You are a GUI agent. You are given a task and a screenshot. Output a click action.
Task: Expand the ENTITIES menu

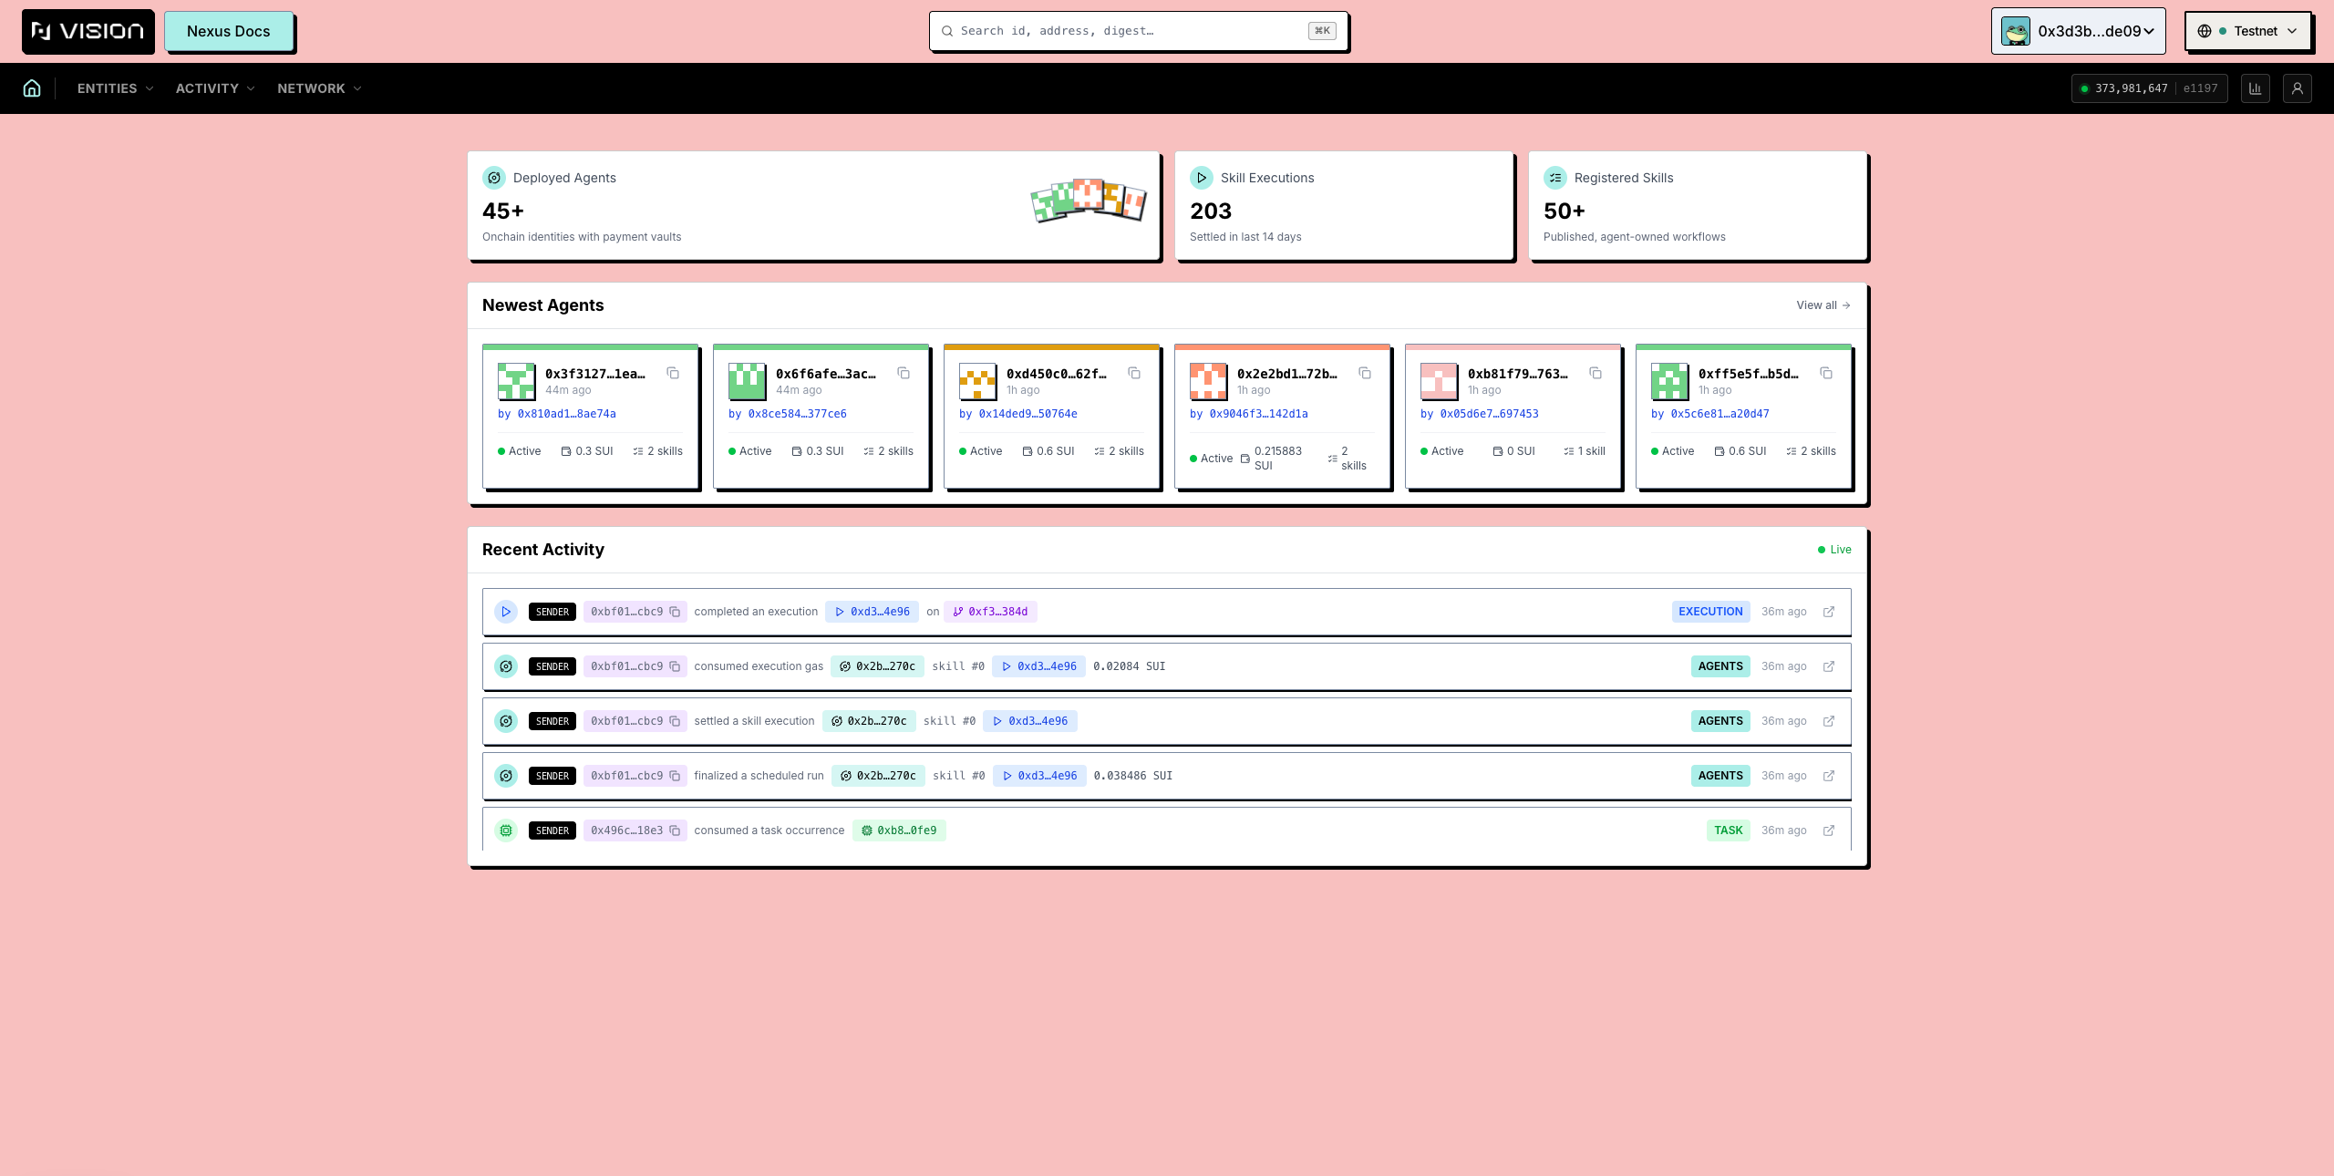tap(115, 88)
